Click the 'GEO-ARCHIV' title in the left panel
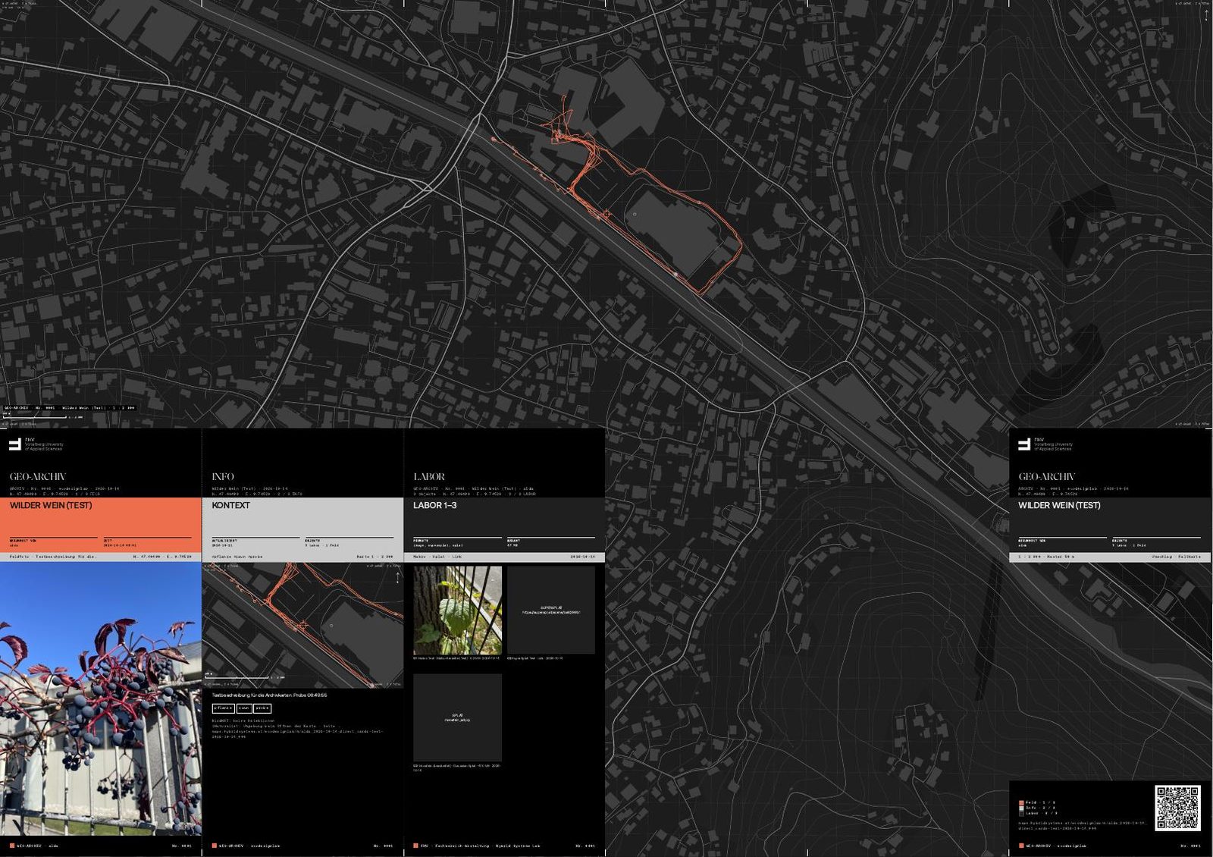 [x=38, y=476]
